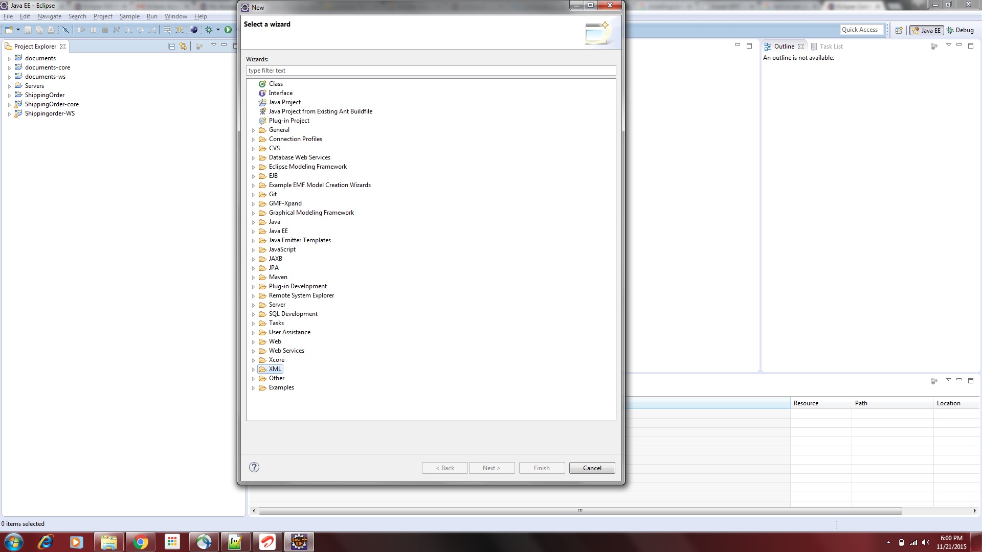Open Internet Explorer from the taskbar
This screenshot has height=552, width=982.
click(x=45, y=542)
